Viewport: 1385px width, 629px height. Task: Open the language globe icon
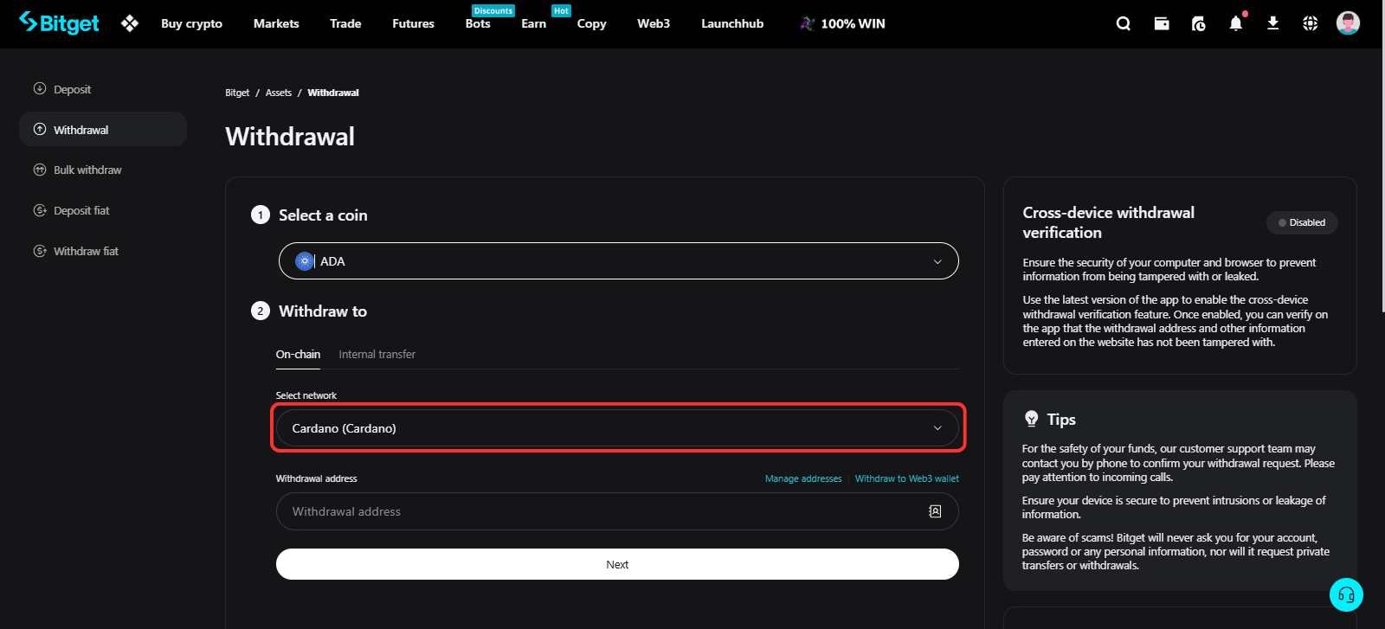pos(1311,23)
